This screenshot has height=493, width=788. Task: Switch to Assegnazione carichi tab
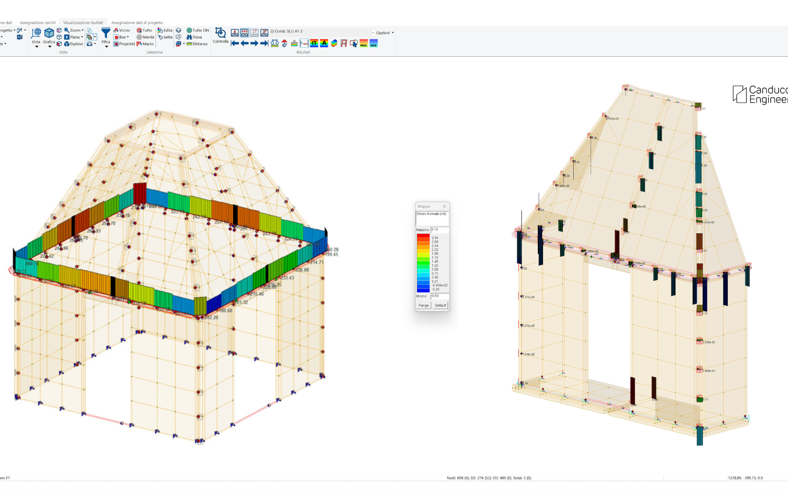(37, 23)
